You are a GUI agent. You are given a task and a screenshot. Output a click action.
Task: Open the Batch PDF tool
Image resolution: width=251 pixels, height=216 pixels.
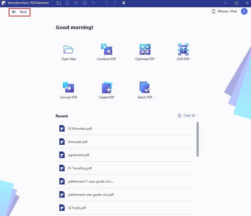tap(145, 91)
